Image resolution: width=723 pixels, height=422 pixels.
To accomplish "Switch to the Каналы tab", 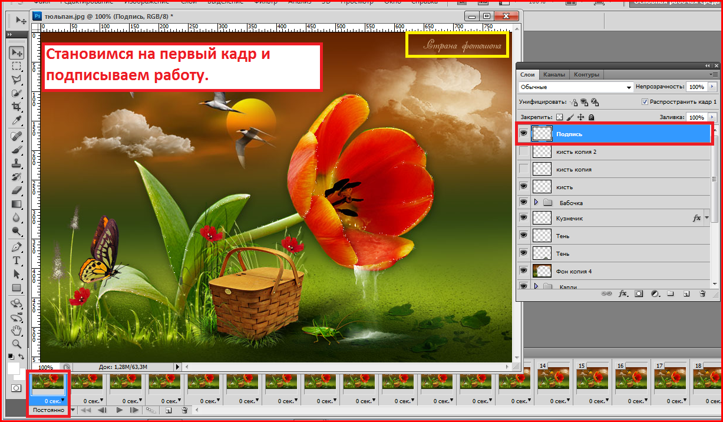I will point(554,74).
